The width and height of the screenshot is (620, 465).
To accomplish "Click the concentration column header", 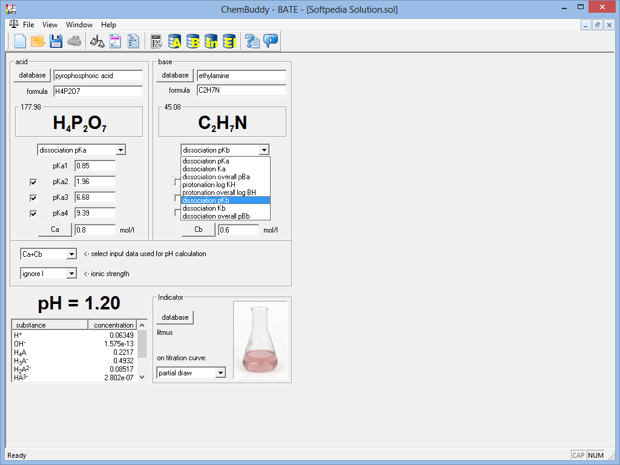I will pyautogui.click(x=113, y=325).
